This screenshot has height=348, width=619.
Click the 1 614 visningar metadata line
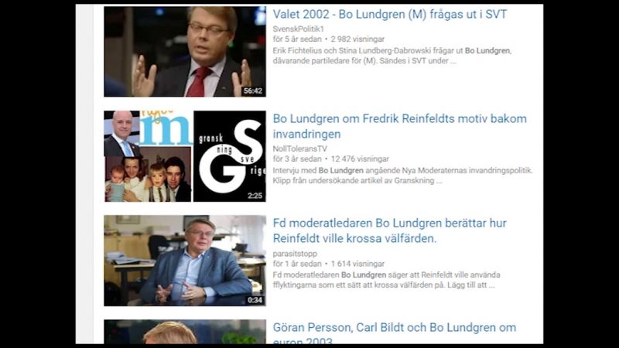tap(328, 264)
